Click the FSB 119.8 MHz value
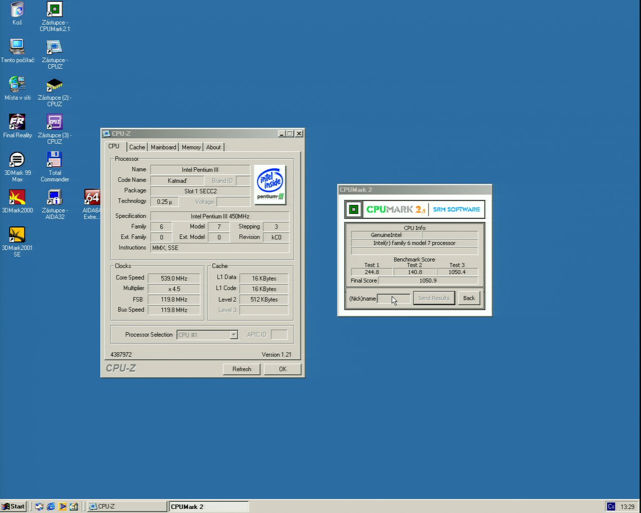Screen dimensions: 641x513 point(174,300)
